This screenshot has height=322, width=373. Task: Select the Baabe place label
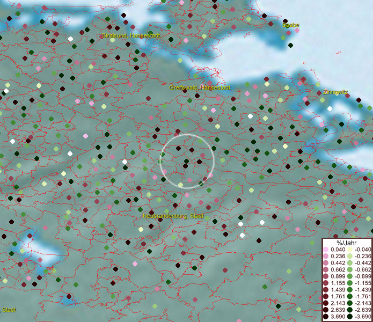pos(291,25)
